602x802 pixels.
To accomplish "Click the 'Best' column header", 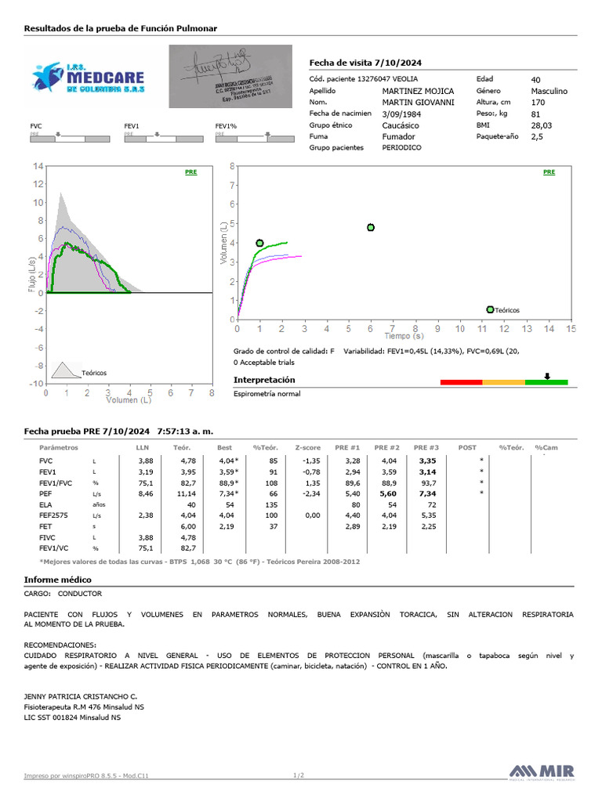I will 224,447.
